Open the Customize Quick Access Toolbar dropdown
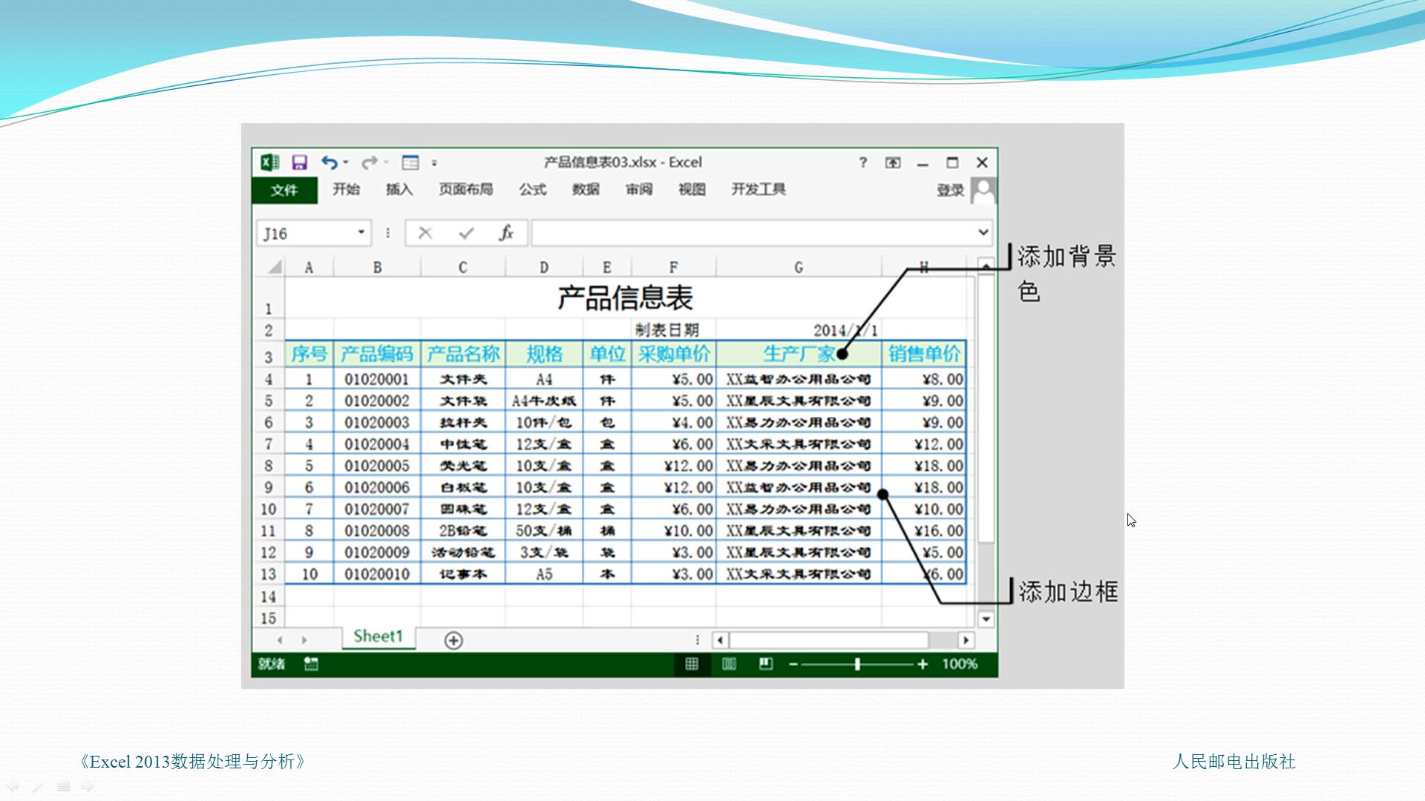Image resolution: width=1425 pixels, height=801 pixels. click(433, 164)
